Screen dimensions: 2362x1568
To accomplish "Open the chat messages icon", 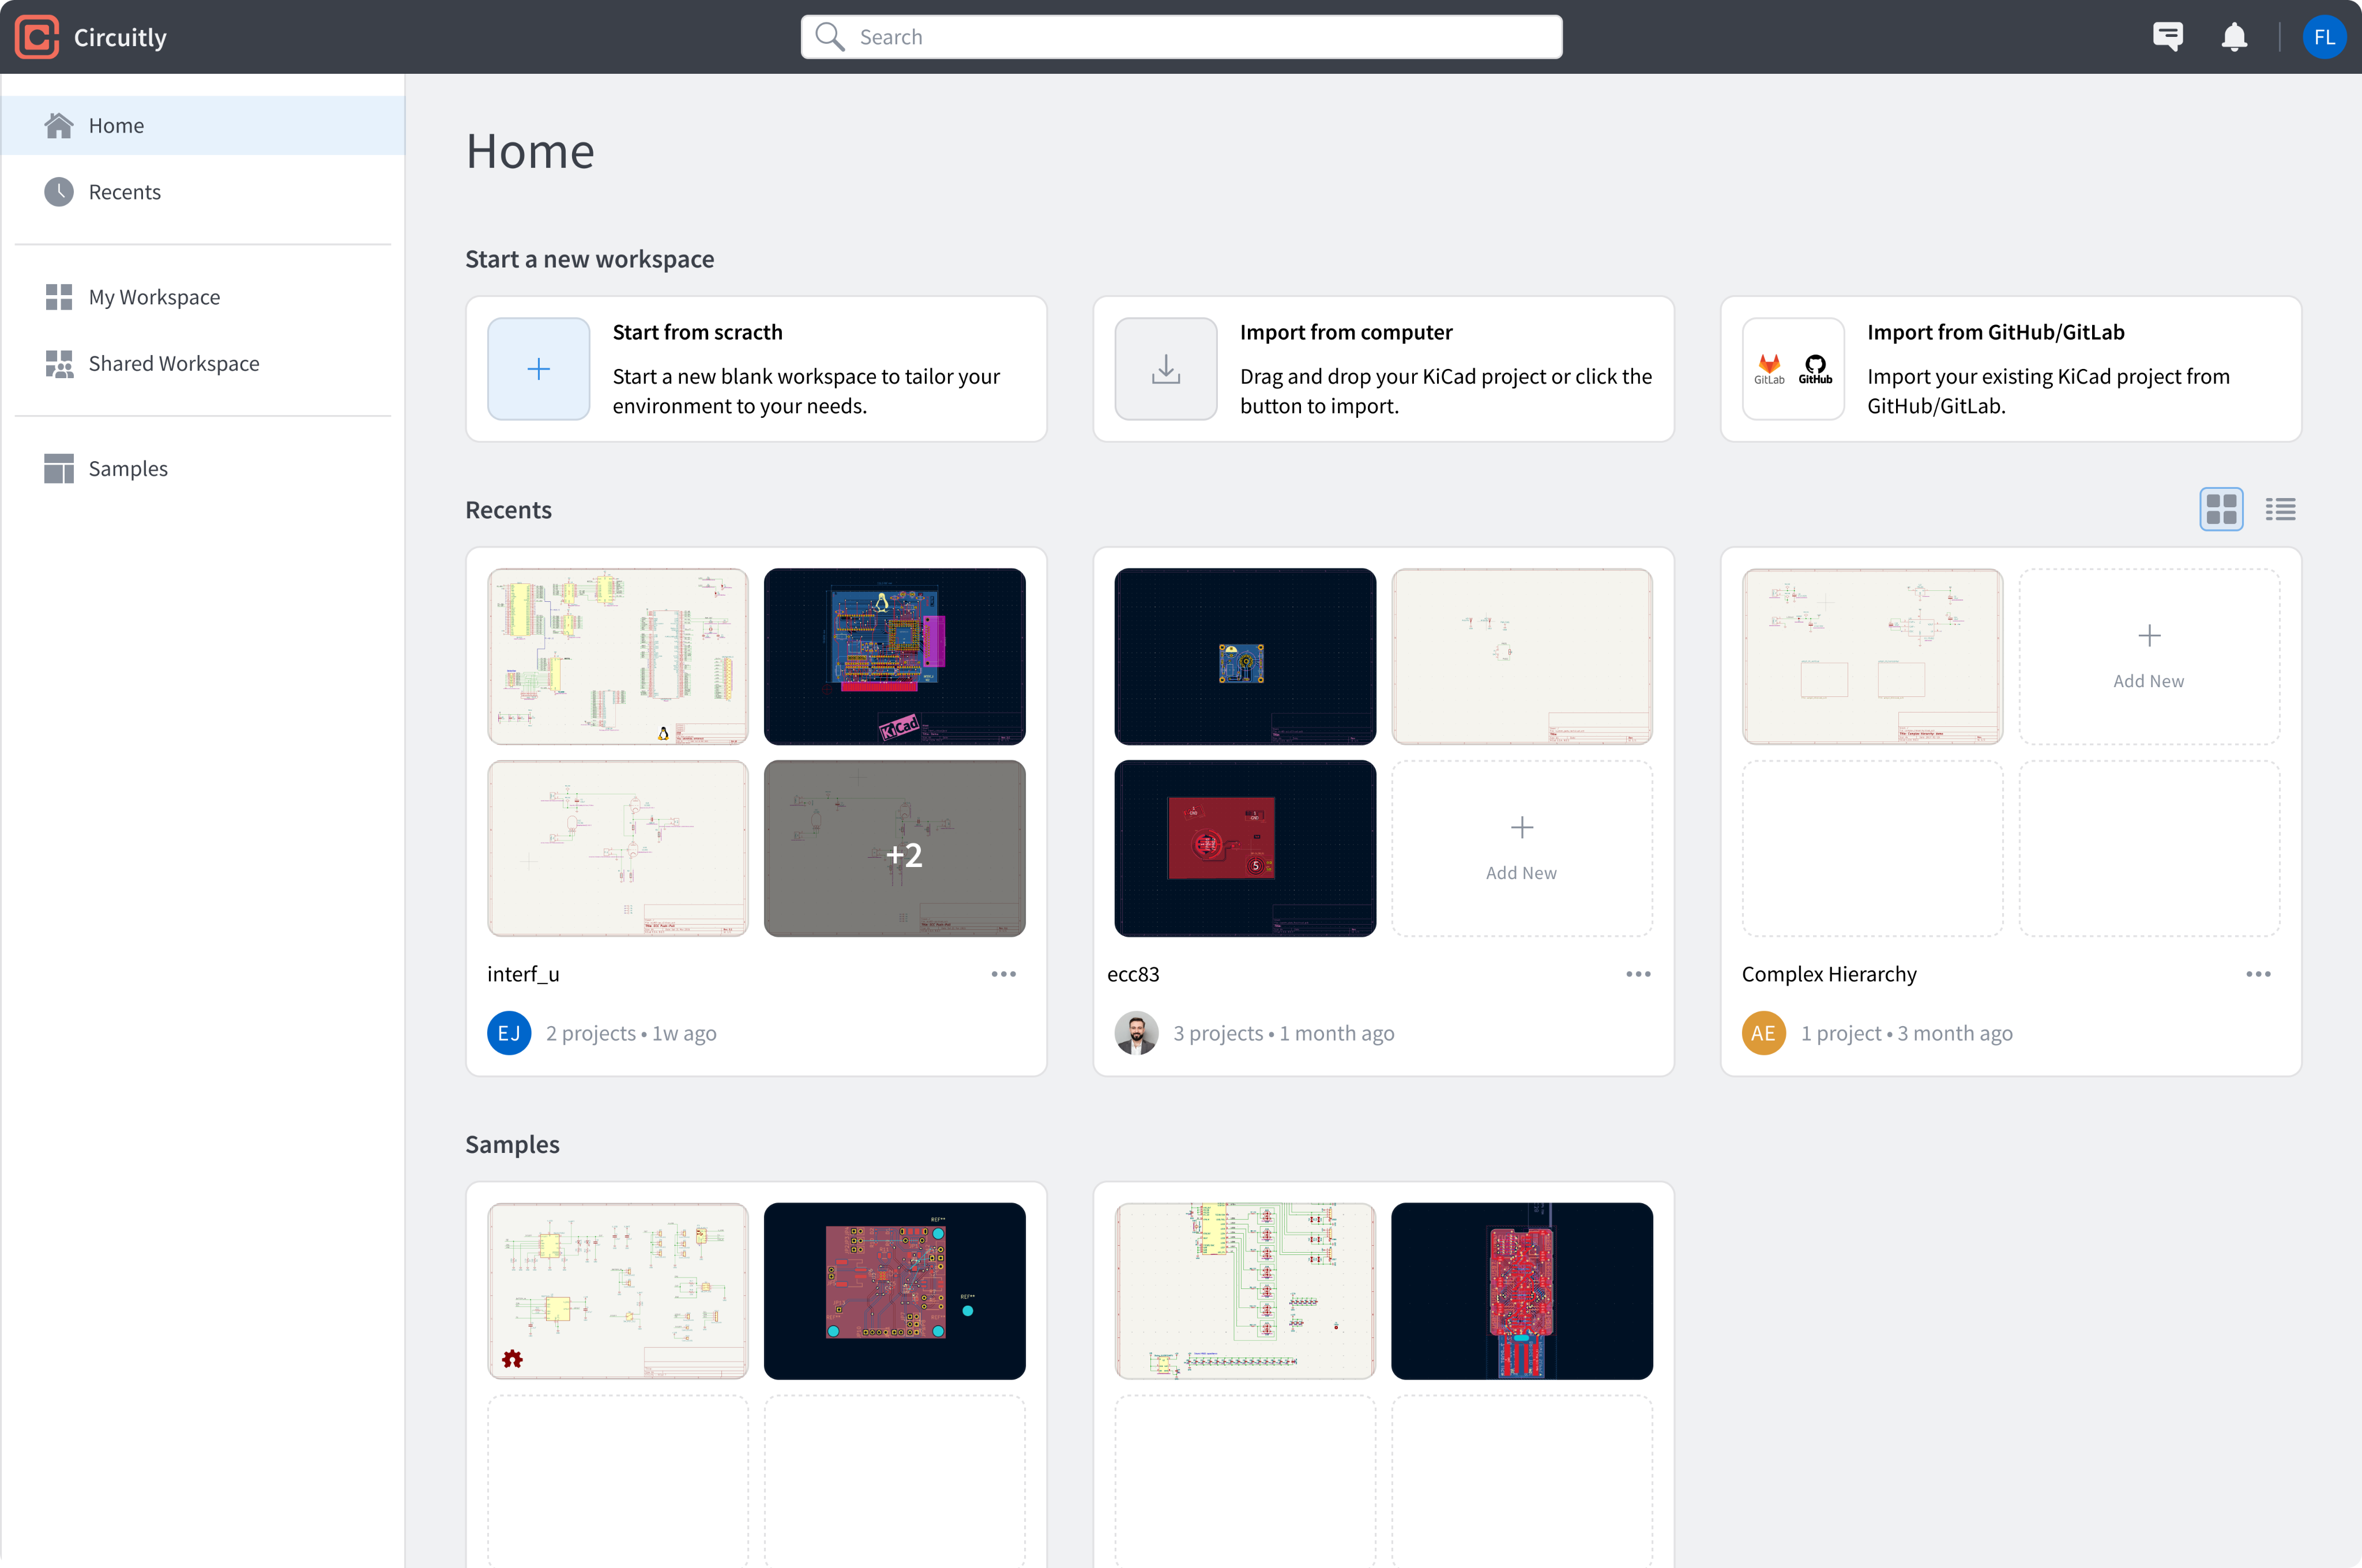I will [x=2167, y=37].
